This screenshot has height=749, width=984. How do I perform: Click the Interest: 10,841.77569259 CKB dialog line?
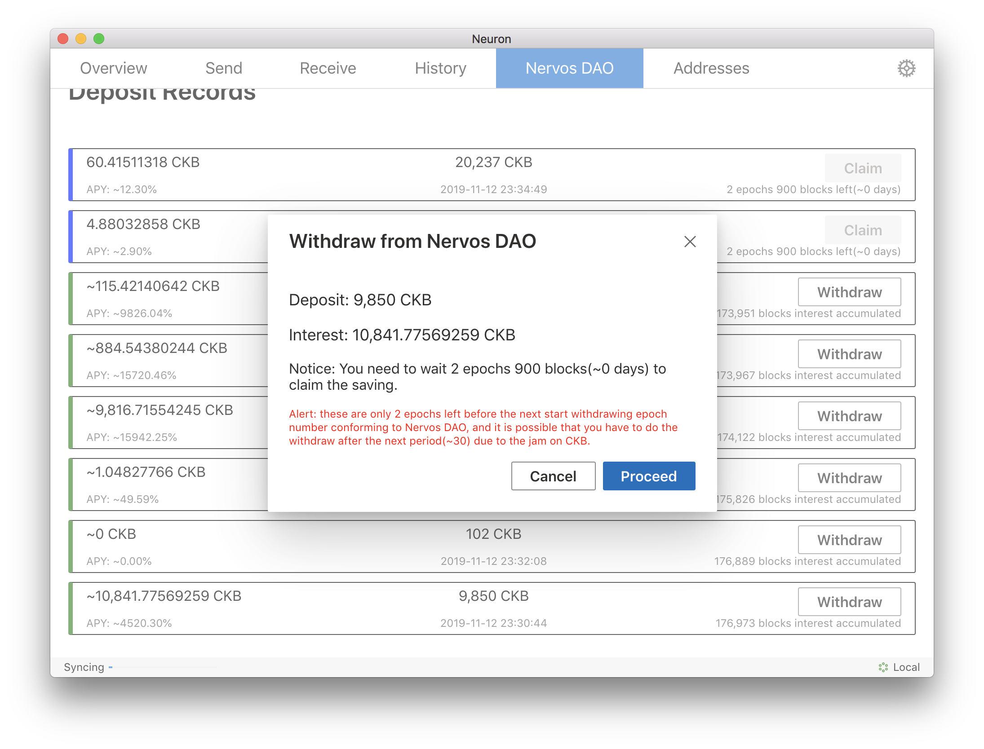tap(402, 335)
